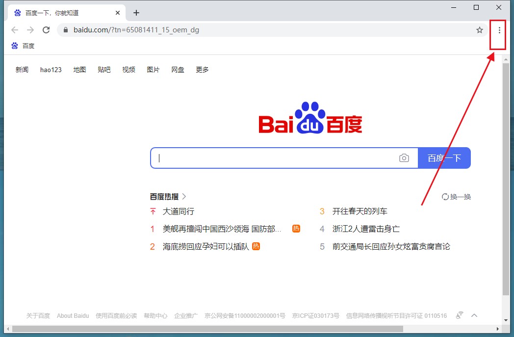Image resolution: width=514 pixels, height=337 pixels.
Task: Open 关于百度 footer link
Action: 38,316
